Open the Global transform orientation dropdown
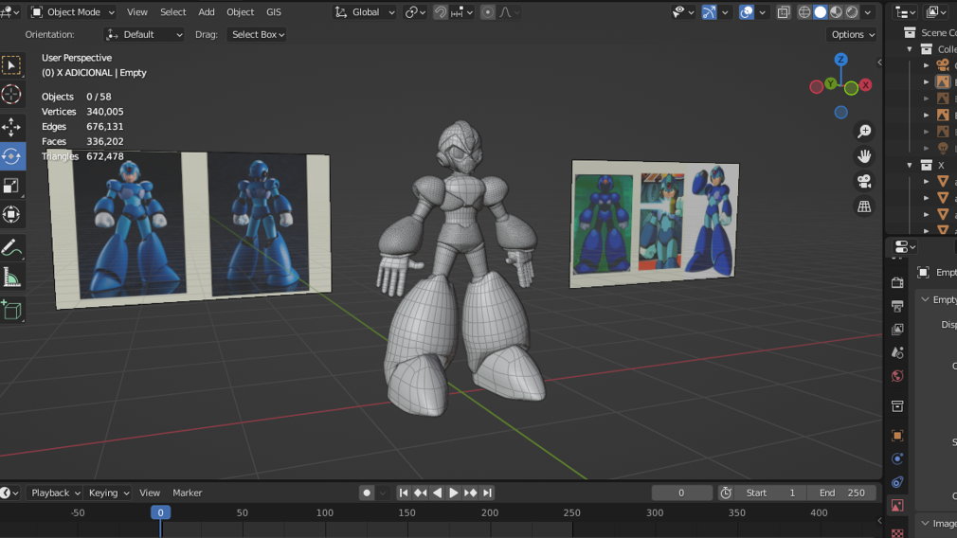The image size is (957, 538). click(366, 12)
